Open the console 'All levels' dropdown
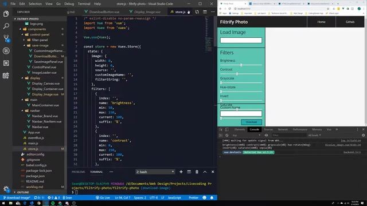 [314, 135]
